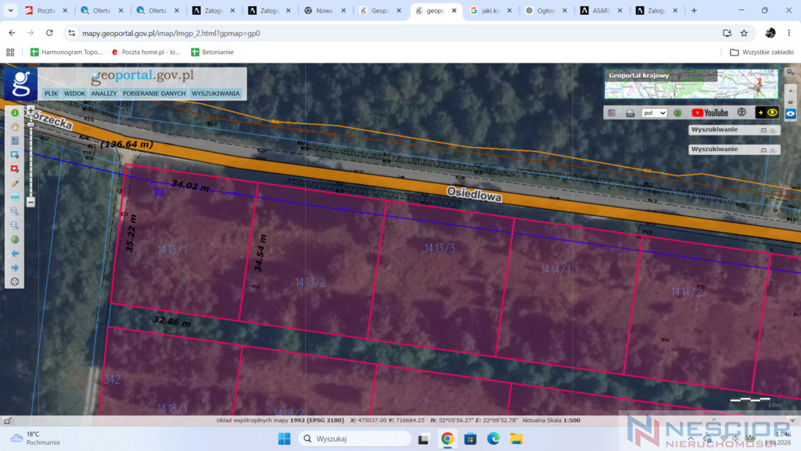
Task: Choose the magnifier zoom-in tool
Action: coord(15,211)
